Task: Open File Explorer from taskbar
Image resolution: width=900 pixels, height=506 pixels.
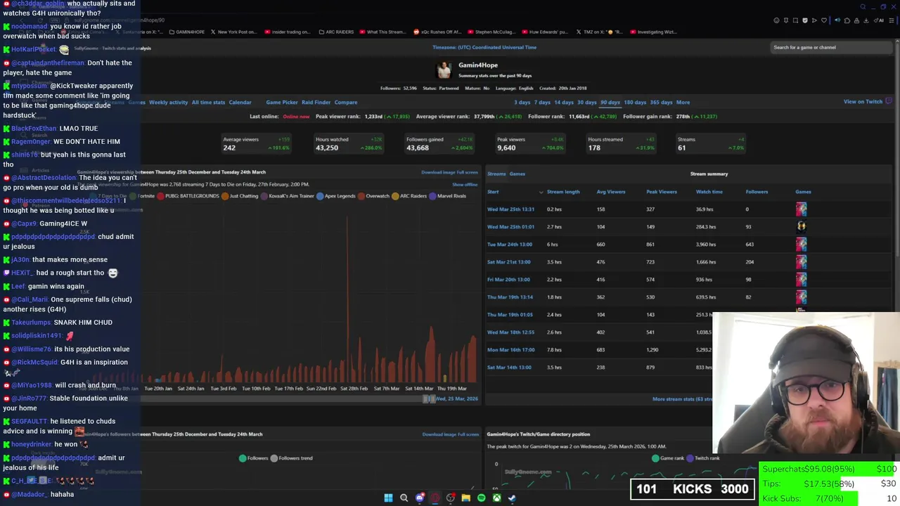Action: coord(465,498)
